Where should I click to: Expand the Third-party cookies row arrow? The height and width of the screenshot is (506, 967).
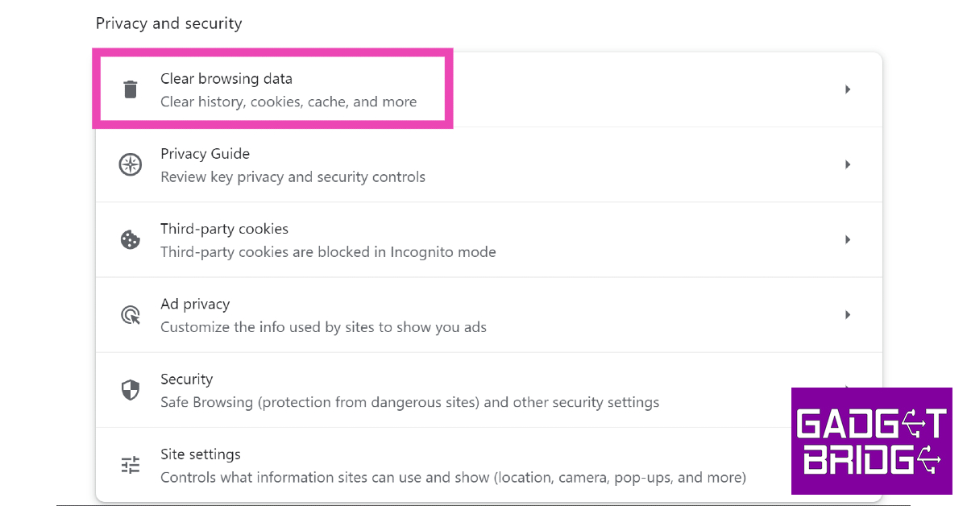tap(848, 239)
